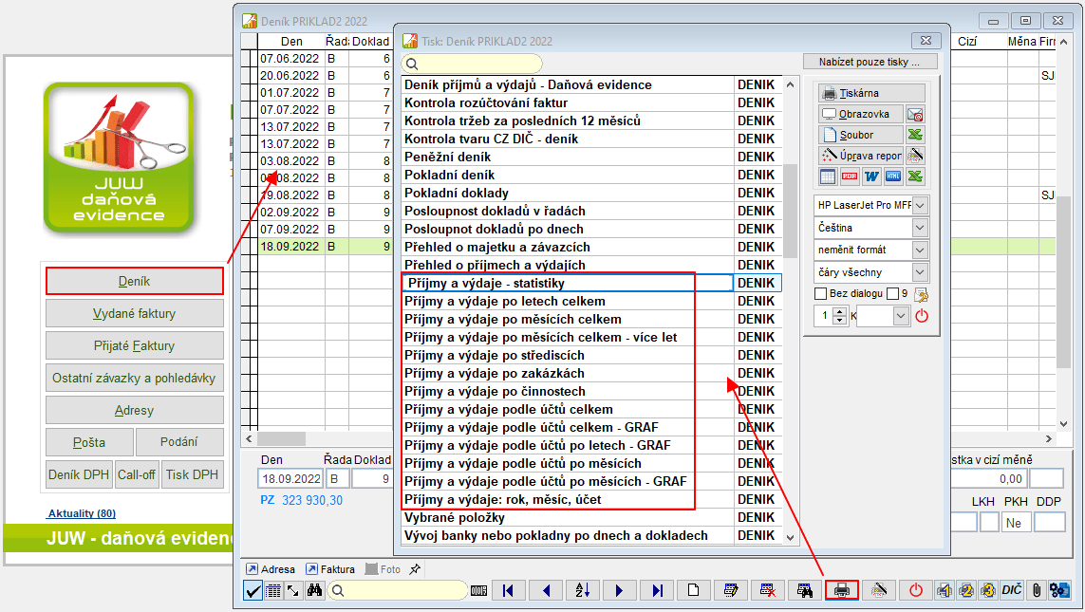
Task: Open the čáry všechny dropdown
Action: 921,272
